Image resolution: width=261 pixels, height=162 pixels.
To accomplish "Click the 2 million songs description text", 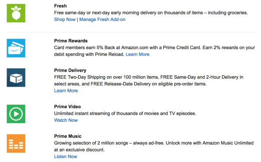I will click(x=154, y=146).
